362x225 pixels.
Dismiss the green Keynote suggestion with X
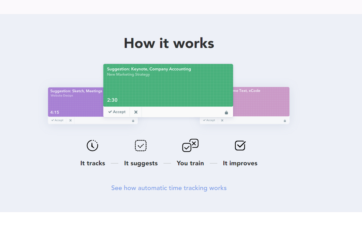click(136, 112)
